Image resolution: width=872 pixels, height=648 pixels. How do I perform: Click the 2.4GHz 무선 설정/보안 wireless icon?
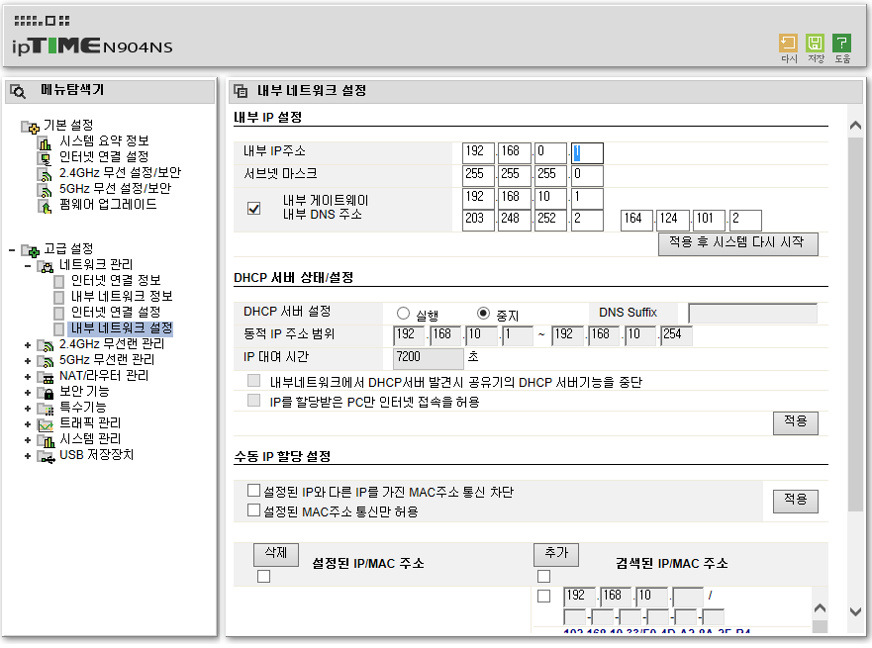[45, 174]
